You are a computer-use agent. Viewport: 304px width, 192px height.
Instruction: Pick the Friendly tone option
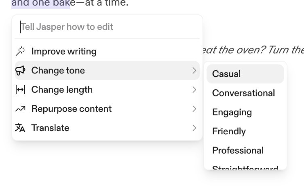(x=229, y=131)
